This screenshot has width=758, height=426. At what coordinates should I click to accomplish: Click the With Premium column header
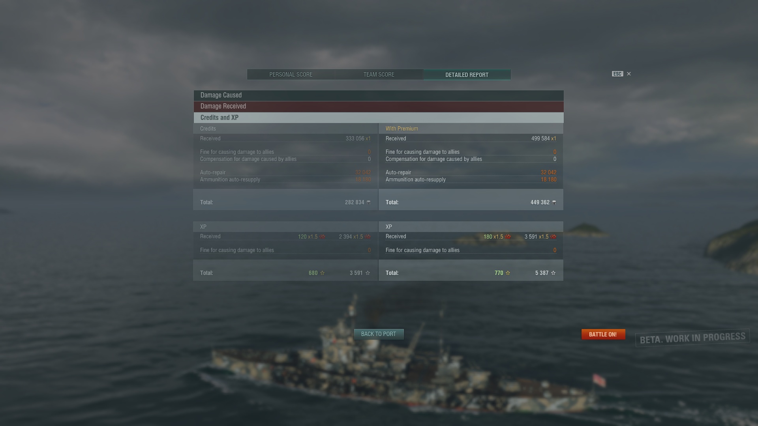[402, 129]
